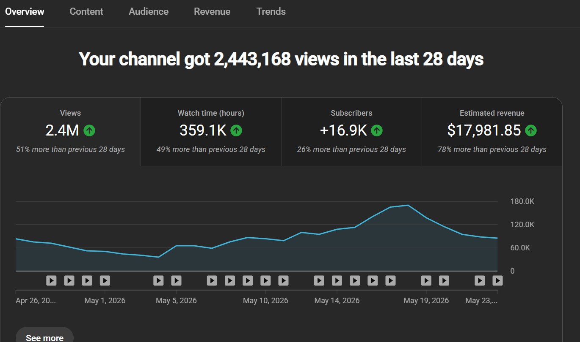Open video marker immediately right of May 10 marker
Image resolution: width=580 pixels, height=342 pixels.
pos(283,280)
